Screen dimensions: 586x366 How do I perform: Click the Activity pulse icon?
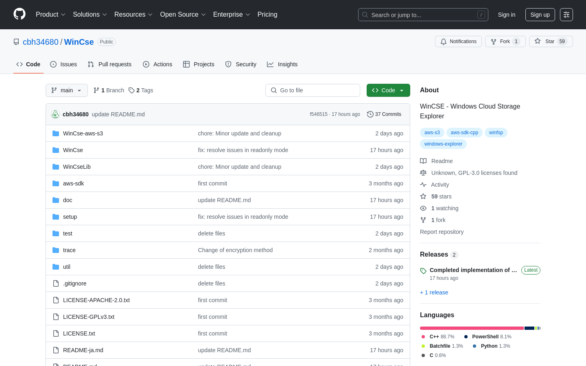tap(423, 185)
